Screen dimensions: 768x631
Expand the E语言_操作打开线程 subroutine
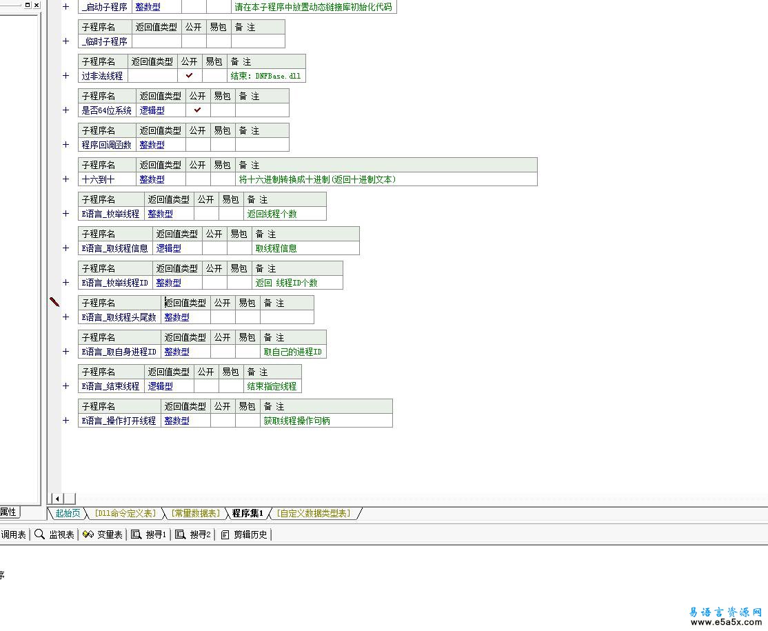pyautogui.click(x=66, y=421)
